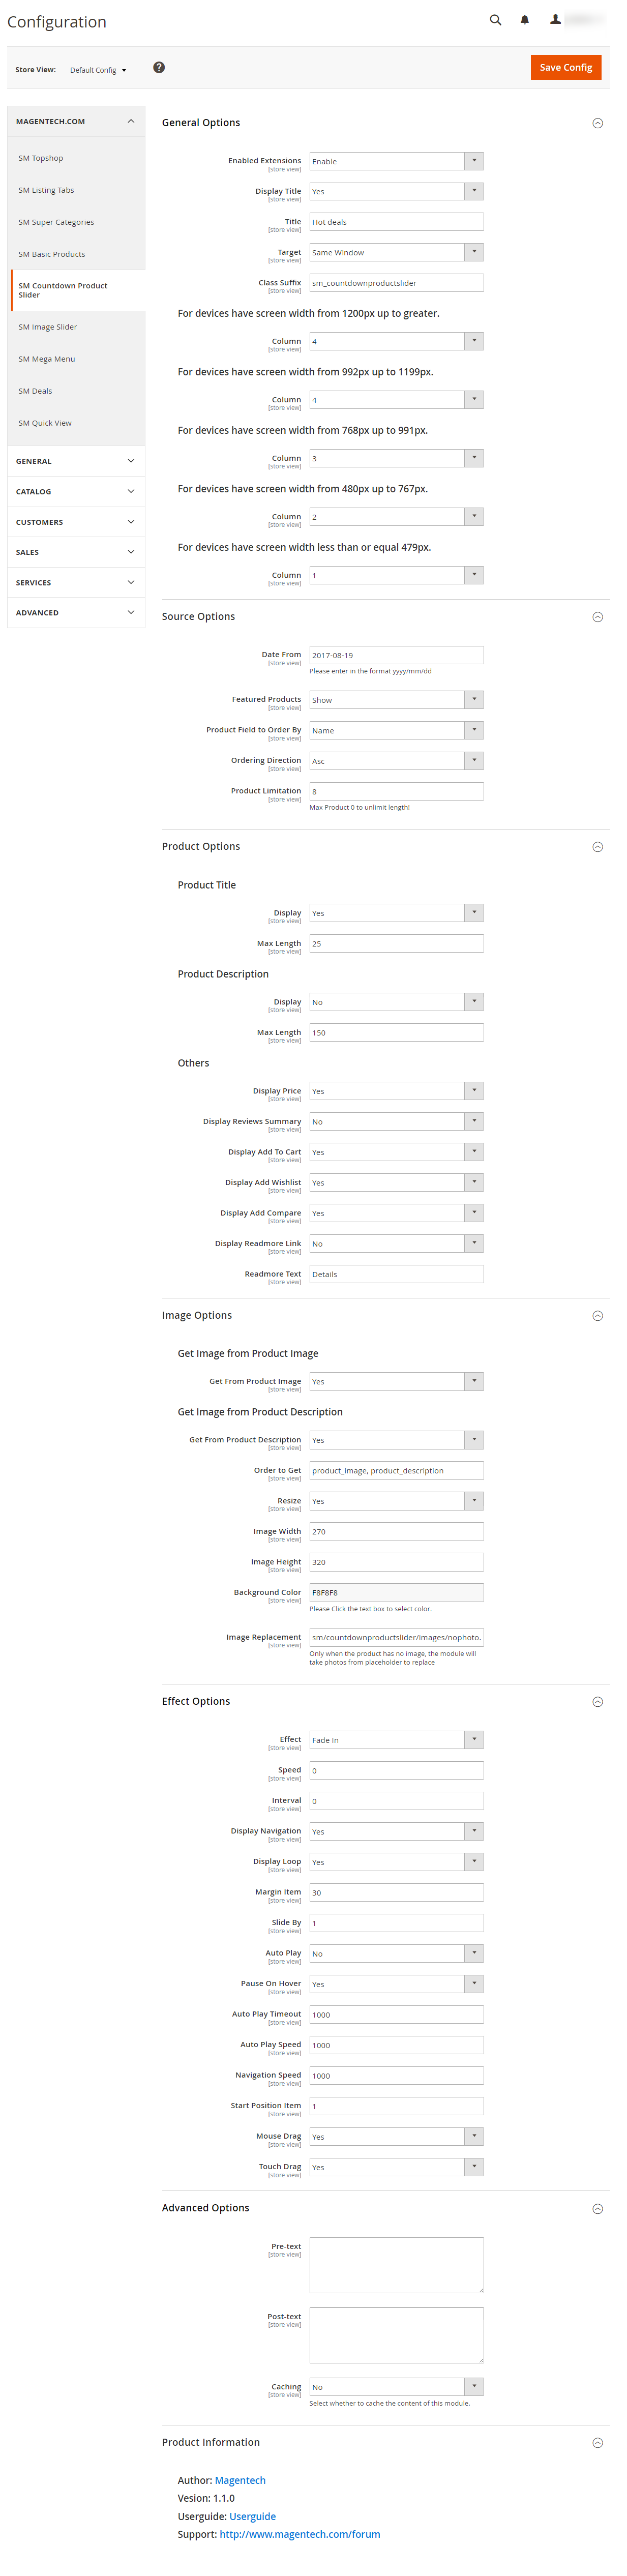
Task: Open the admin user account icon
Action: (555, 20)
